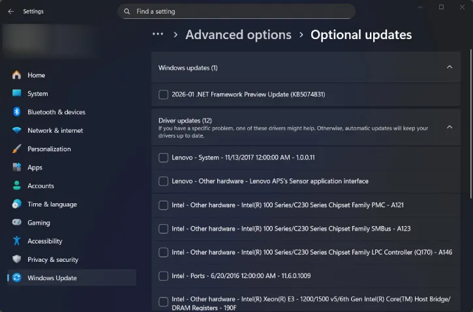Click the Windows Update sync icon
The width and height of the screenshot is (473, 312).
tap(17, 277)
